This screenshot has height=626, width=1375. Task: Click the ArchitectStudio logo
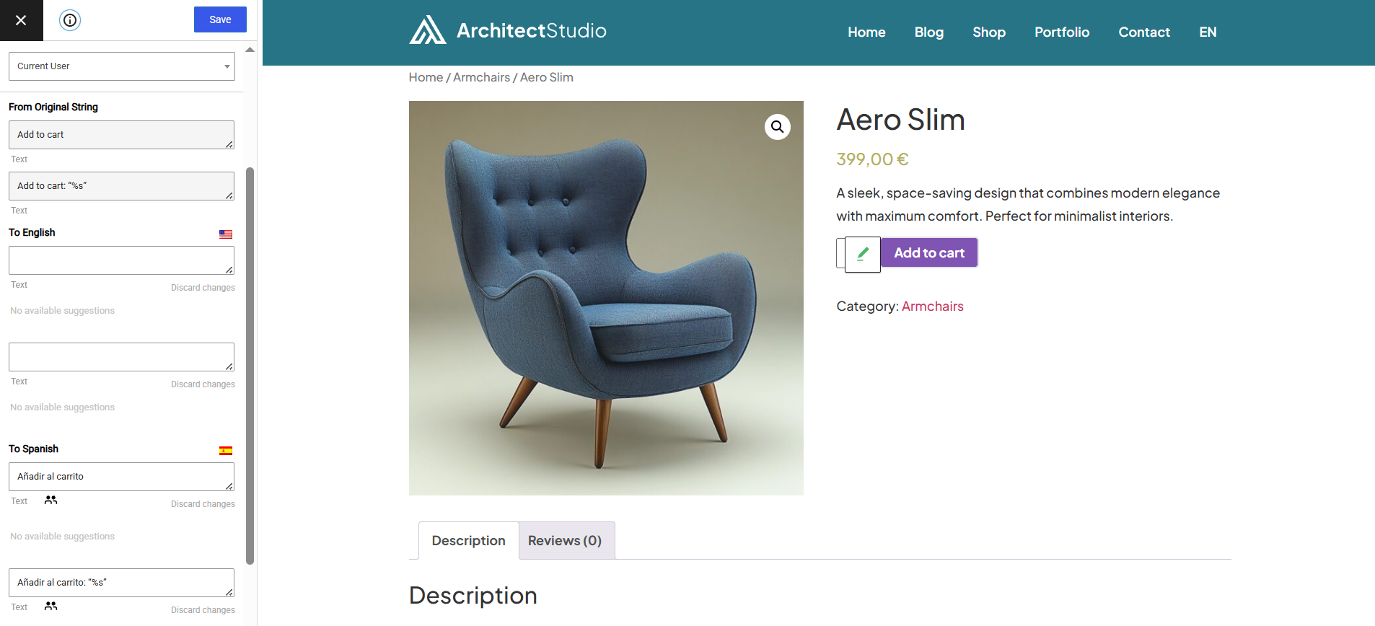pyautogui.click(x=508, y=30)
